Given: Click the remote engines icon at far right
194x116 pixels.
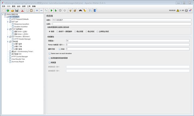Looking at the screenshot, I should point(190,10).
